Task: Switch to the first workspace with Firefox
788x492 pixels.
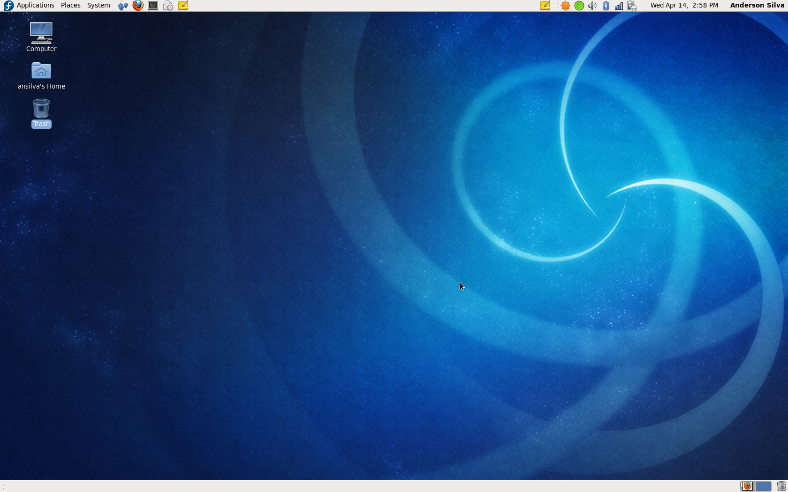Action: tap(747, 486)
